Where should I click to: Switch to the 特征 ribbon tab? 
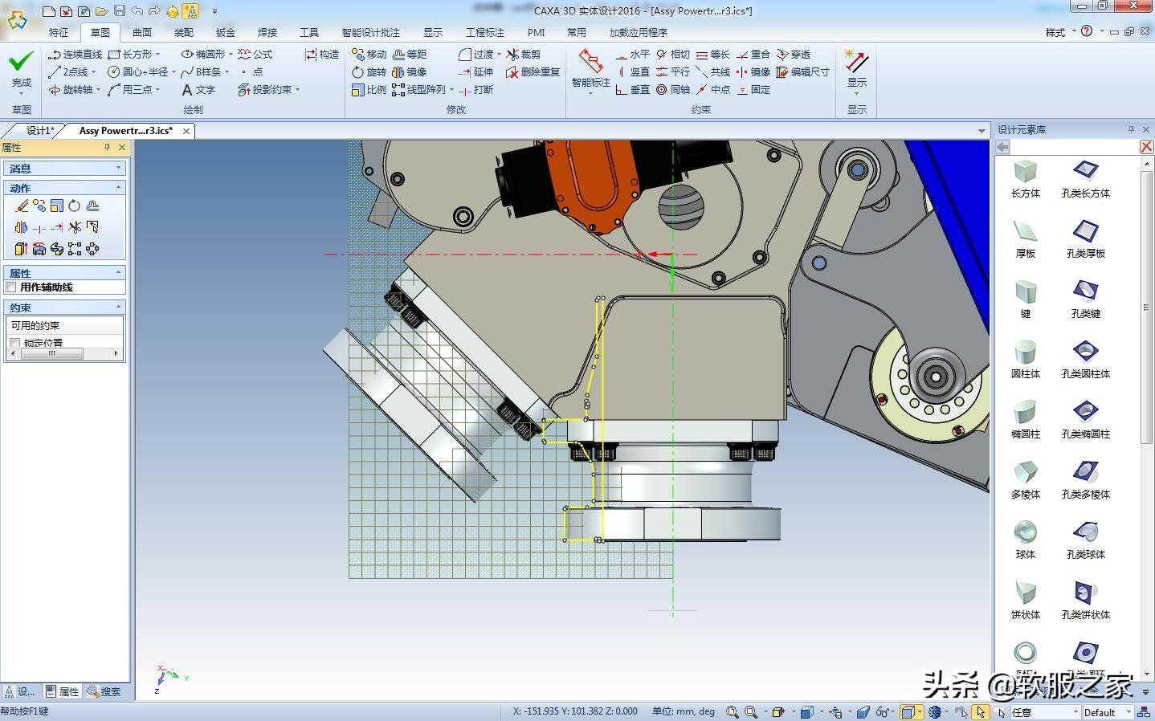59,32
